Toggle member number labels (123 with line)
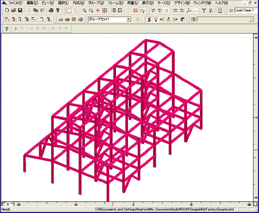 pos(175,11)
